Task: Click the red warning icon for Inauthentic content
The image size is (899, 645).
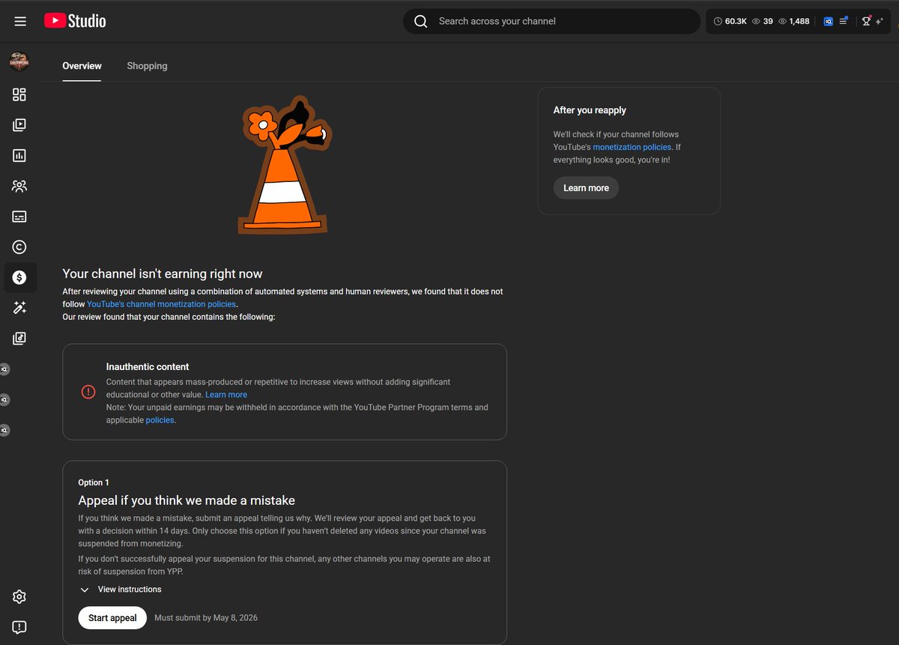Action: click(88, 392)
